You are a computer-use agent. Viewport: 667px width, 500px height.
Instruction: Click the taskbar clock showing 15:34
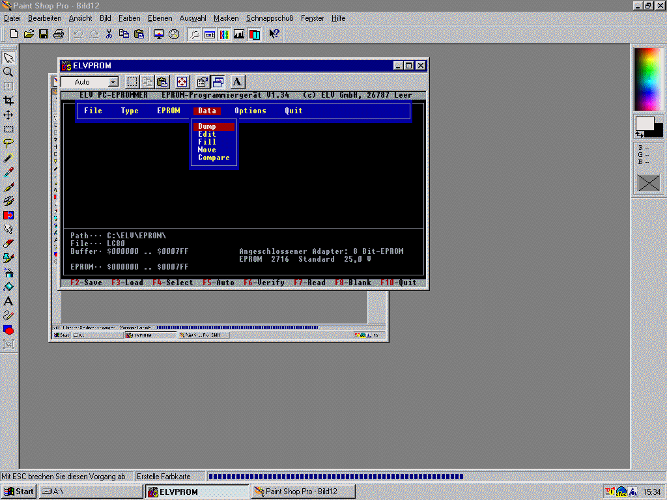point(651,492)
